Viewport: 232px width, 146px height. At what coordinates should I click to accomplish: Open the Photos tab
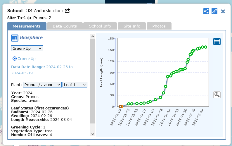click(x=159, y=26)
